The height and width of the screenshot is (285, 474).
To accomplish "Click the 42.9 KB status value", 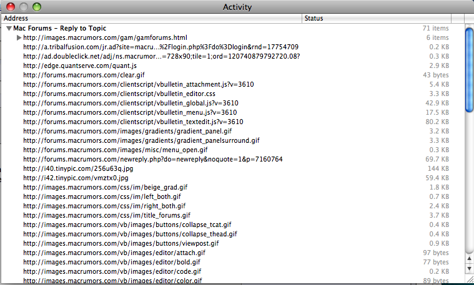I will coord(437,104).
